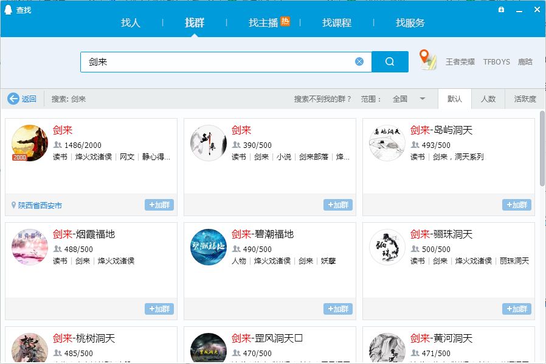This screenshot has height=364, width=546.
Task: Click the back arrow beside 返回
Action: click(13, 99)
